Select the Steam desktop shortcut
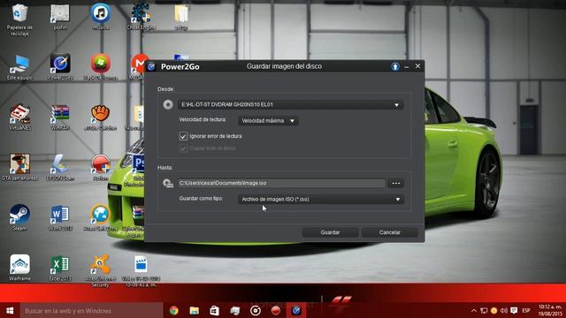566x318 pixels. point(19,218)
